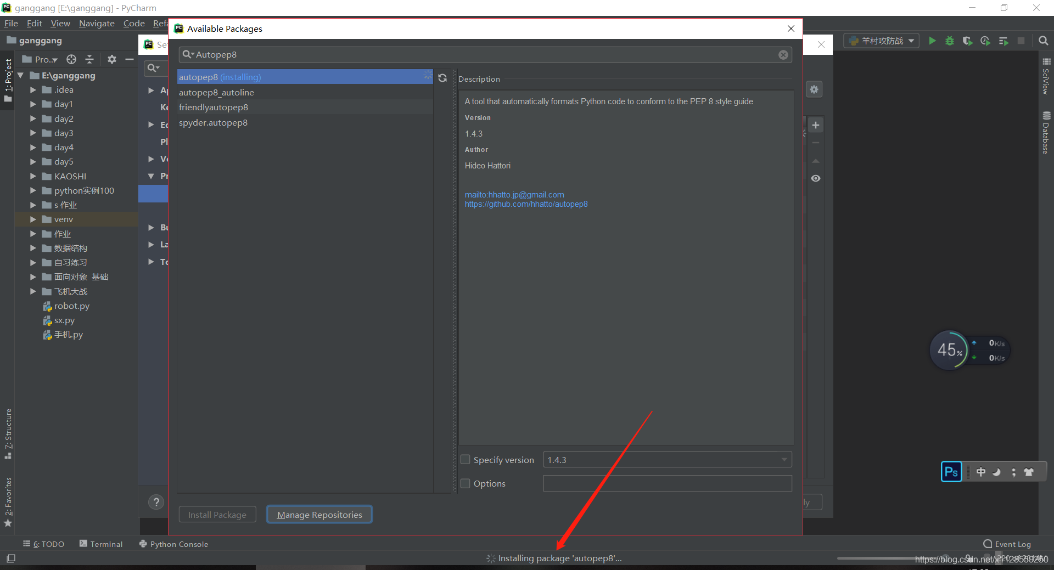Click the run list icon next to profile

pos(1003,41)
